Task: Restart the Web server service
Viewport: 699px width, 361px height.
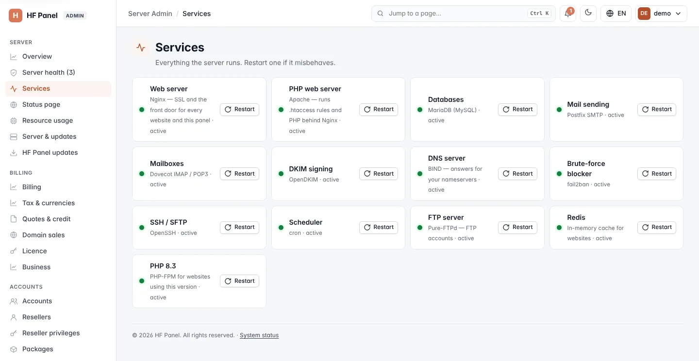Action: [239, 109]
